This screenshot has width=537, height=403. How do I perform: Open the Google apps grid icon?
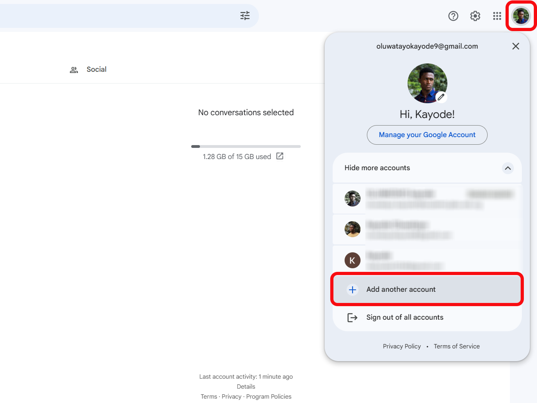(497, 16)
